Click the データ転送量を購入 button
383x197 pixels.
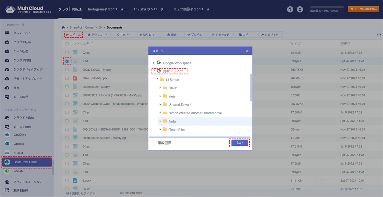pyautogui.click(x=364, y=9)
